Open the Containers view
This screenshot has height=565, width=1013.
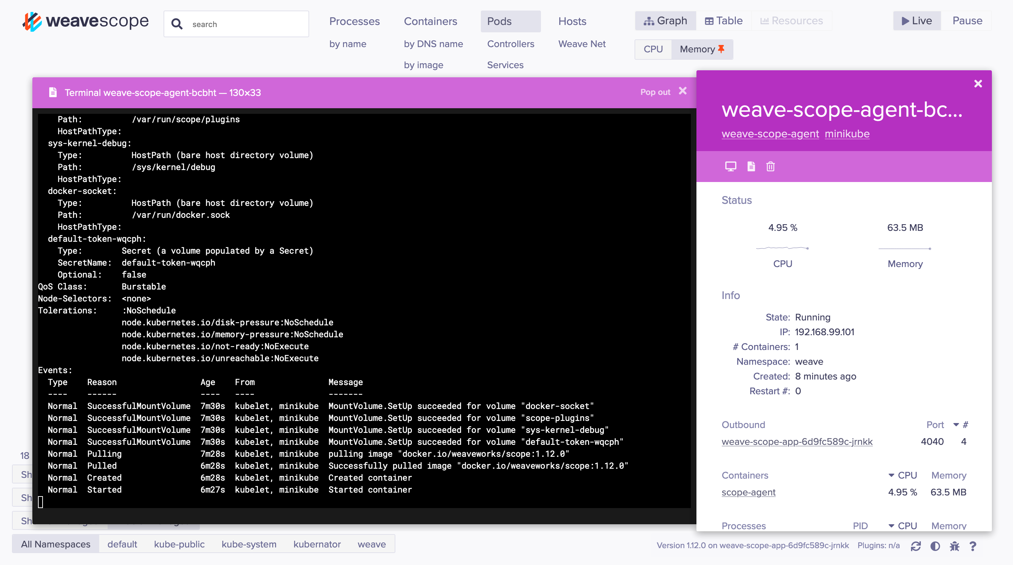pos(430,21)
